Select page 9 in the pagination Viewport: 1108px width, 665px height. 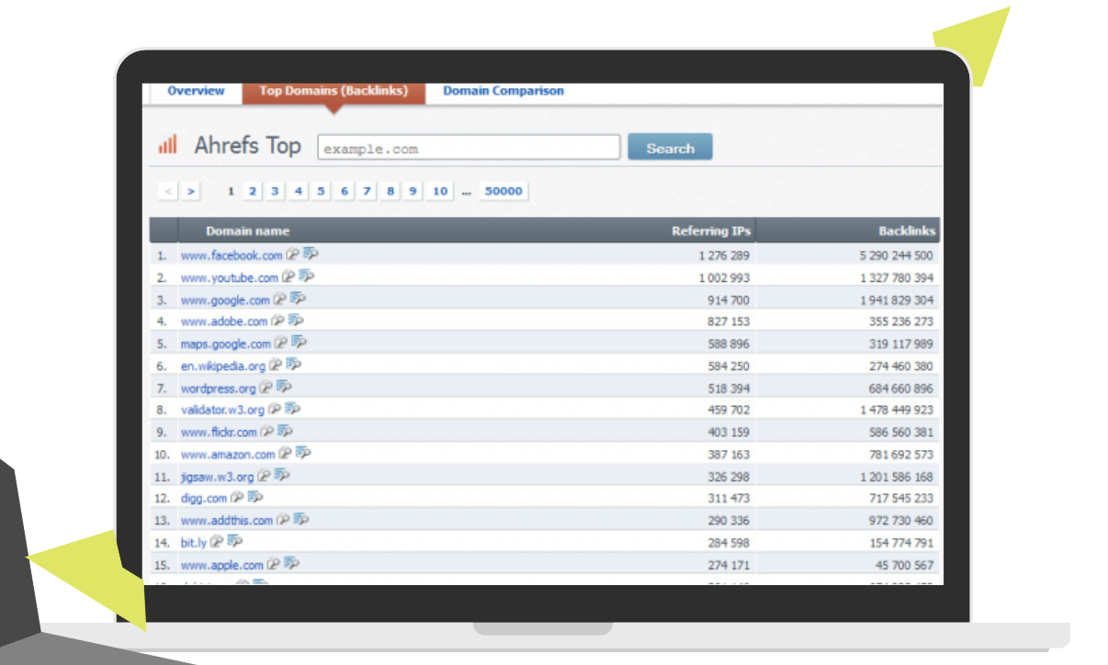(413, 191)
